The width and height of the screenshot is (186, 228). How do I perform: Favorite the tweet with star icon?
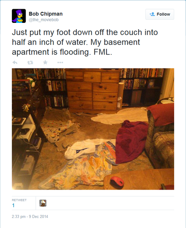coord(45,62)
